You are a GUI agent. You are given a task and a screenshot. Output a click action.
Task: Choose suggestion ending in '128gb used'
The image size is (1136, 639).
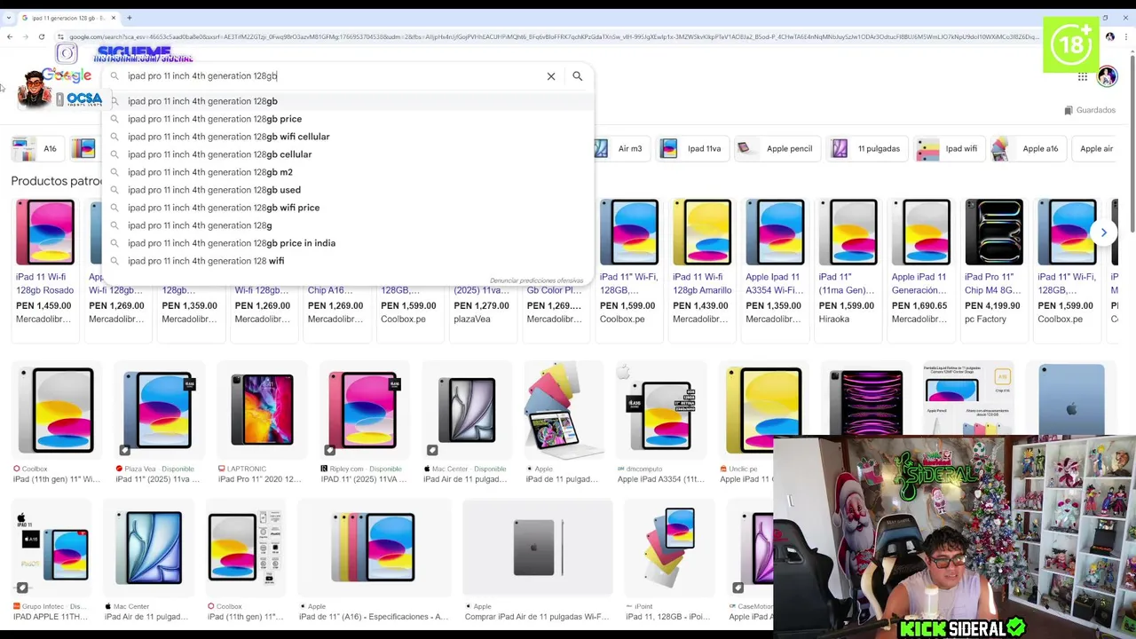click(348, 190)
